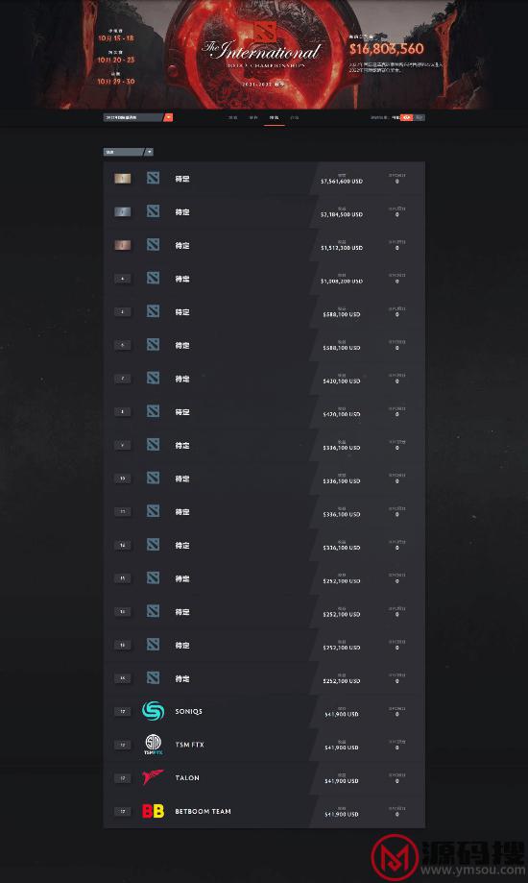Switch spoiler toggle to the grey off side

[420, 117]
